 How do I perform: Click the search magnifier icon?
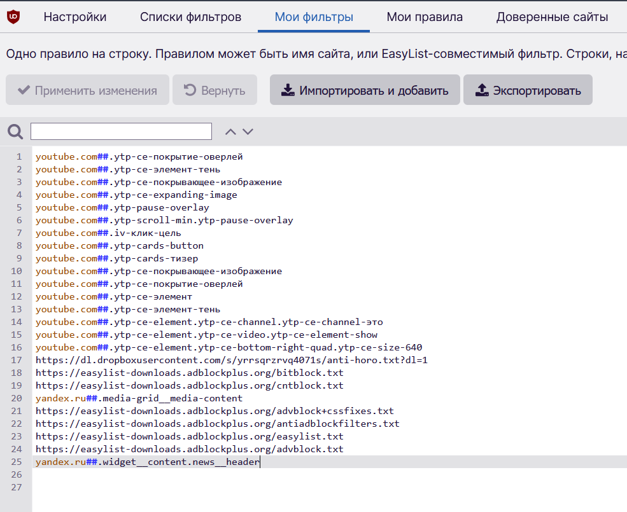pyautogui.click(x=15, y=132)
